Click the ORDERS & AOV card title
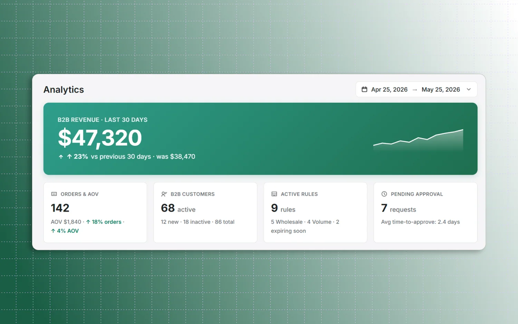The height and width of the screenshot is (324, 518). coord(80,194)
